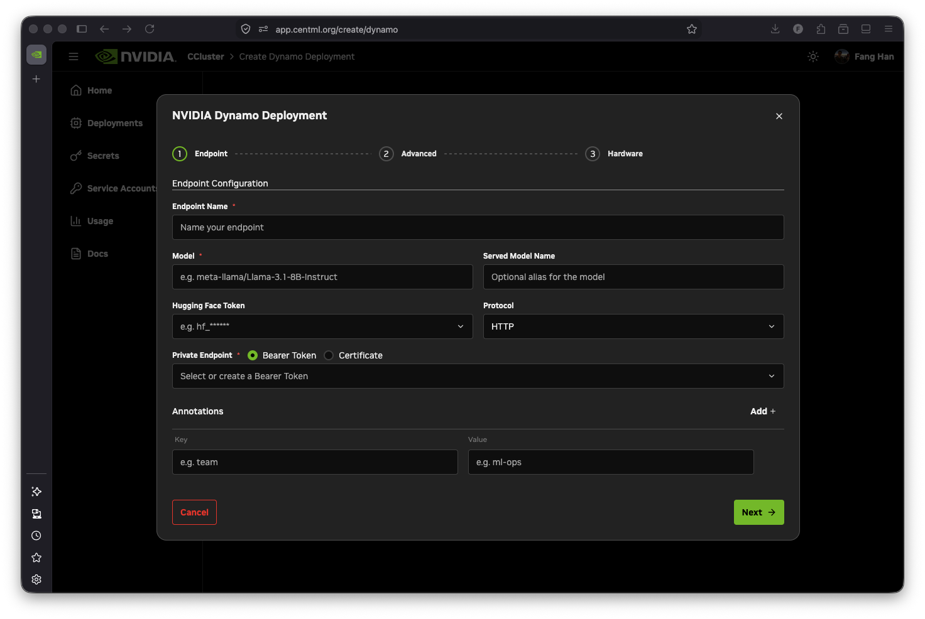Click the container box icon in the browser toolbar
The height and width of the screenshot is (619, 925).
coord(843,29)
